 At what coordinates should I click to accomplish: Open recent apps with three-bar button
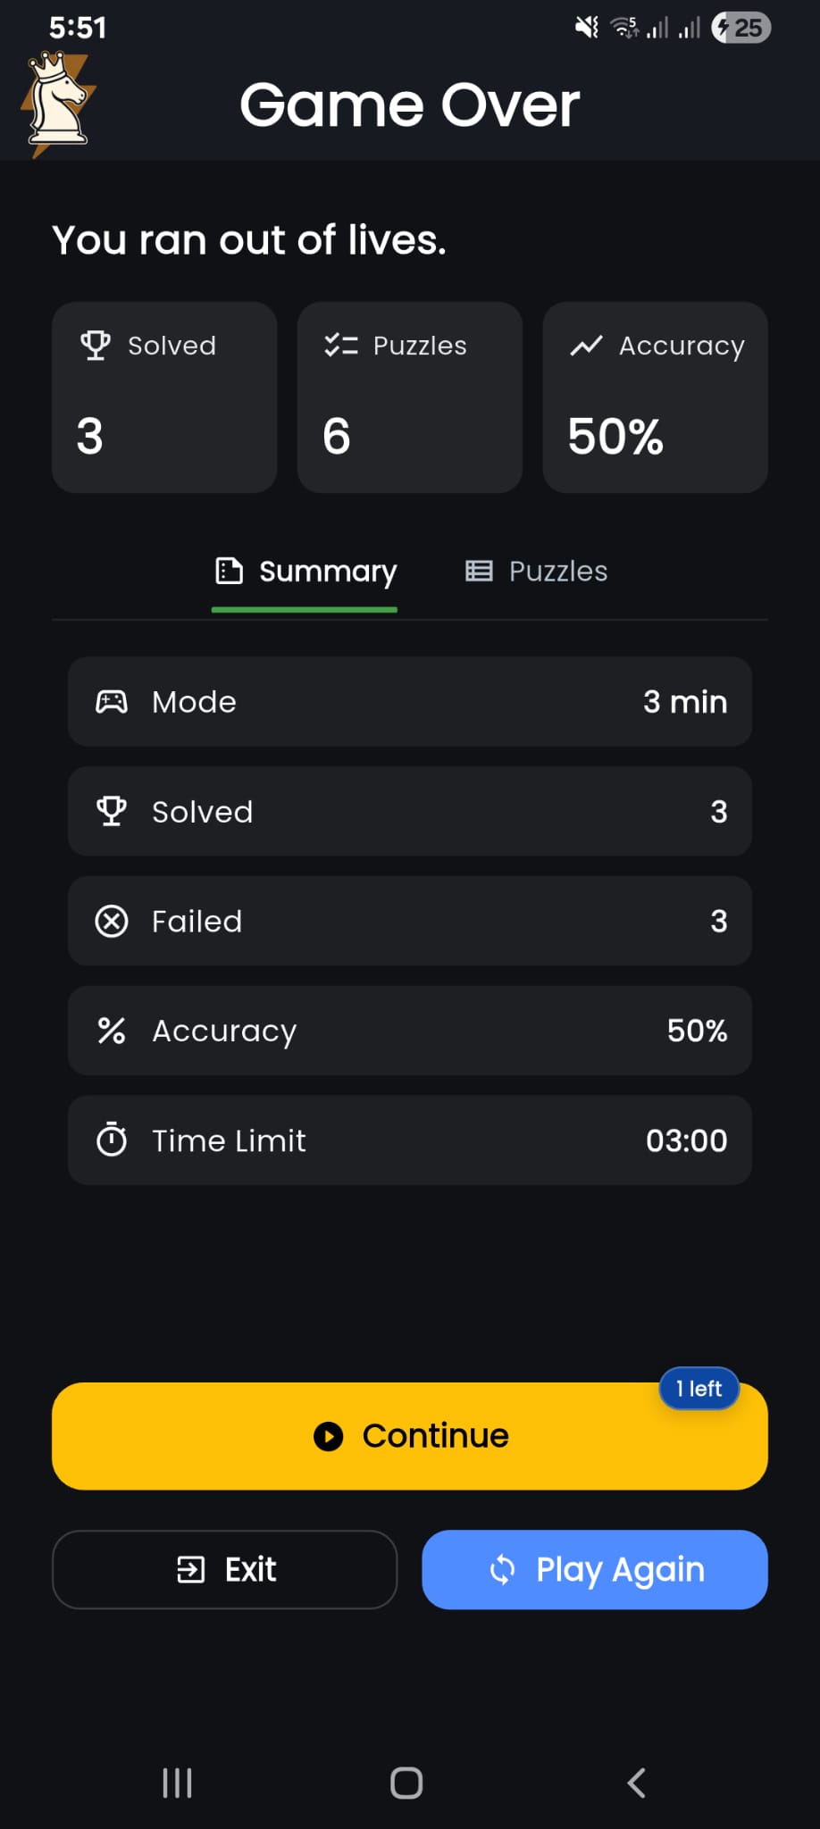177,1783
